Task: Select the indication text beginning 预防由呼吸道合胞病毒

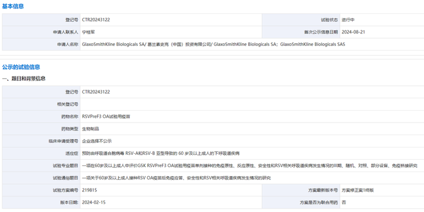Action: pos(161,153)
